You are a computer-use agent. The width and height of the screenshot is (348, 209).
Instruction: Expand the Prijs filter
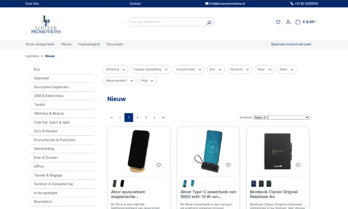pos(148,81)
